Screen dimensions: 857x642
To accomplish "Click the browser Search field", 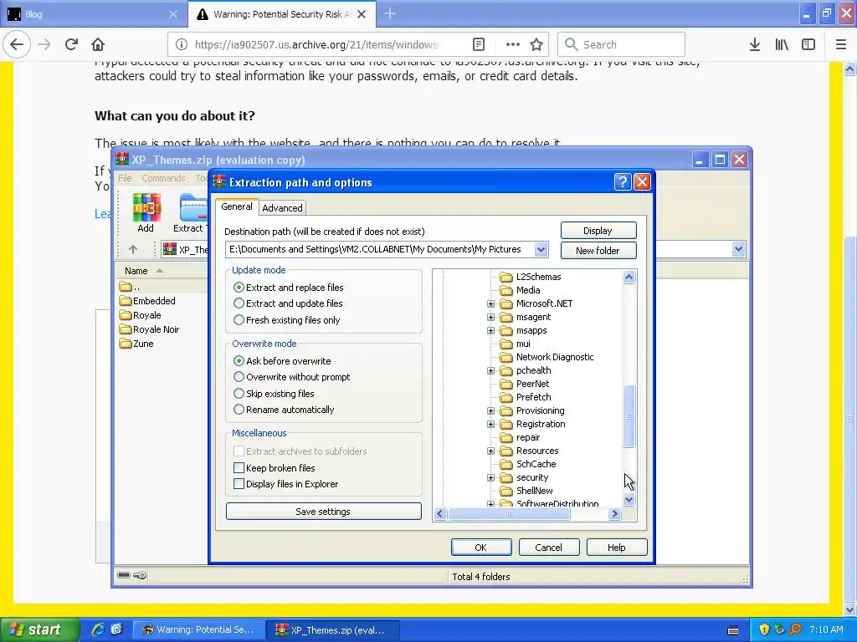I will [x=622, y=44].
